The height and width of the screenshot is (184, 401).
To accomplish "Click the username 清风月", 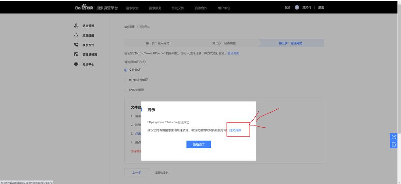I will pyautogui.click(x=306, y=8).
